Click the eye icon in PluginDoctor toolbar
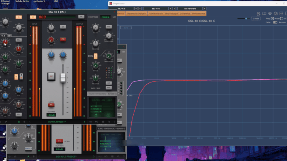287x161 pixels. (270, 14)
